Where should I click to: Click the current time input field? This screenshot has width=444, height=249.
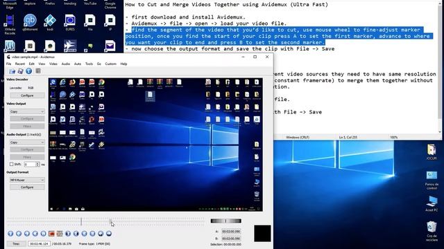(39, 243)
